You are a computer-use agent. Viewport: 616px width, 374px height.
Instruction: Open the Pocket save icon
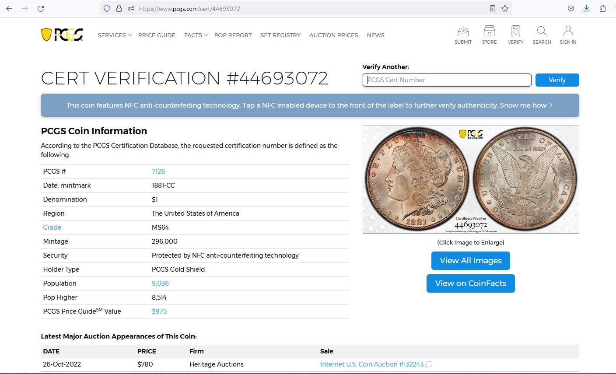(x=571, y=8)
